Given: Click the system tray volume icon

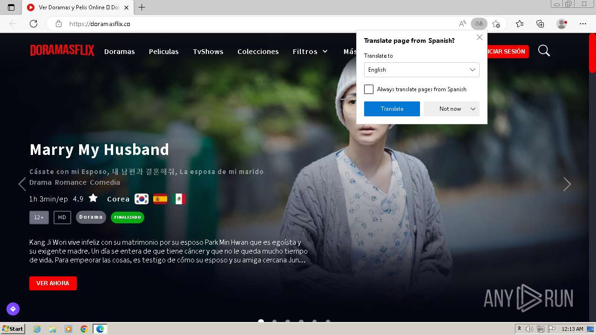Looking at the screenshot, I should (529, 329).
